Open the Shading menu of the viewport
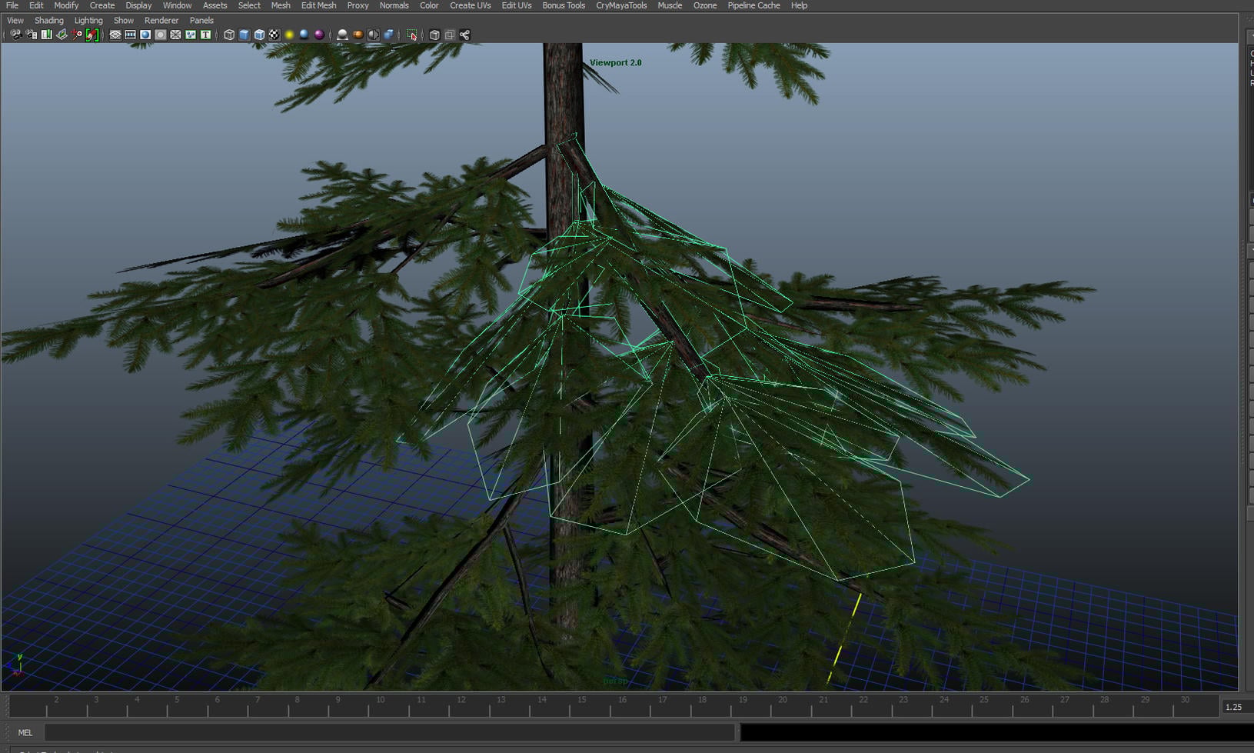The height and width of the screenshot is (753, 1254). pos(48,20)
